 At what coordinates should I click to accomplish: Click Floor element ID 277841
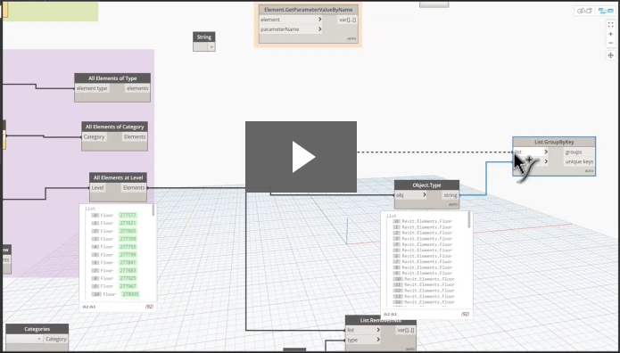128,263
